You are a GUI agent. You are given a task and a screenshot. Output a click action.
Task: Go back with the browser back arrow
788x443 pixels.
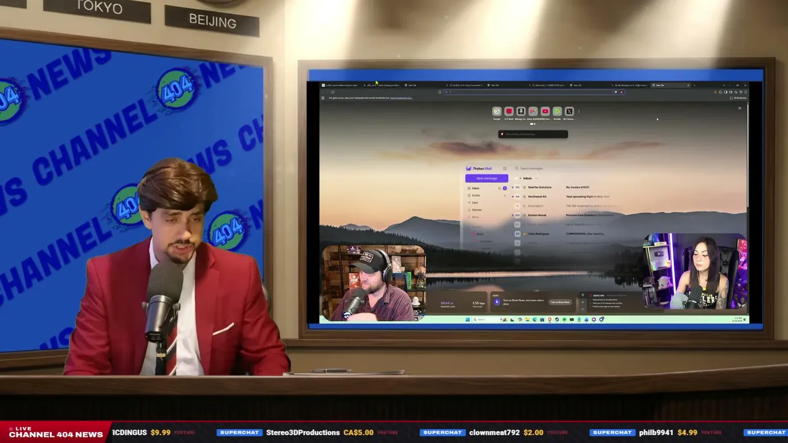coord(322,92)
